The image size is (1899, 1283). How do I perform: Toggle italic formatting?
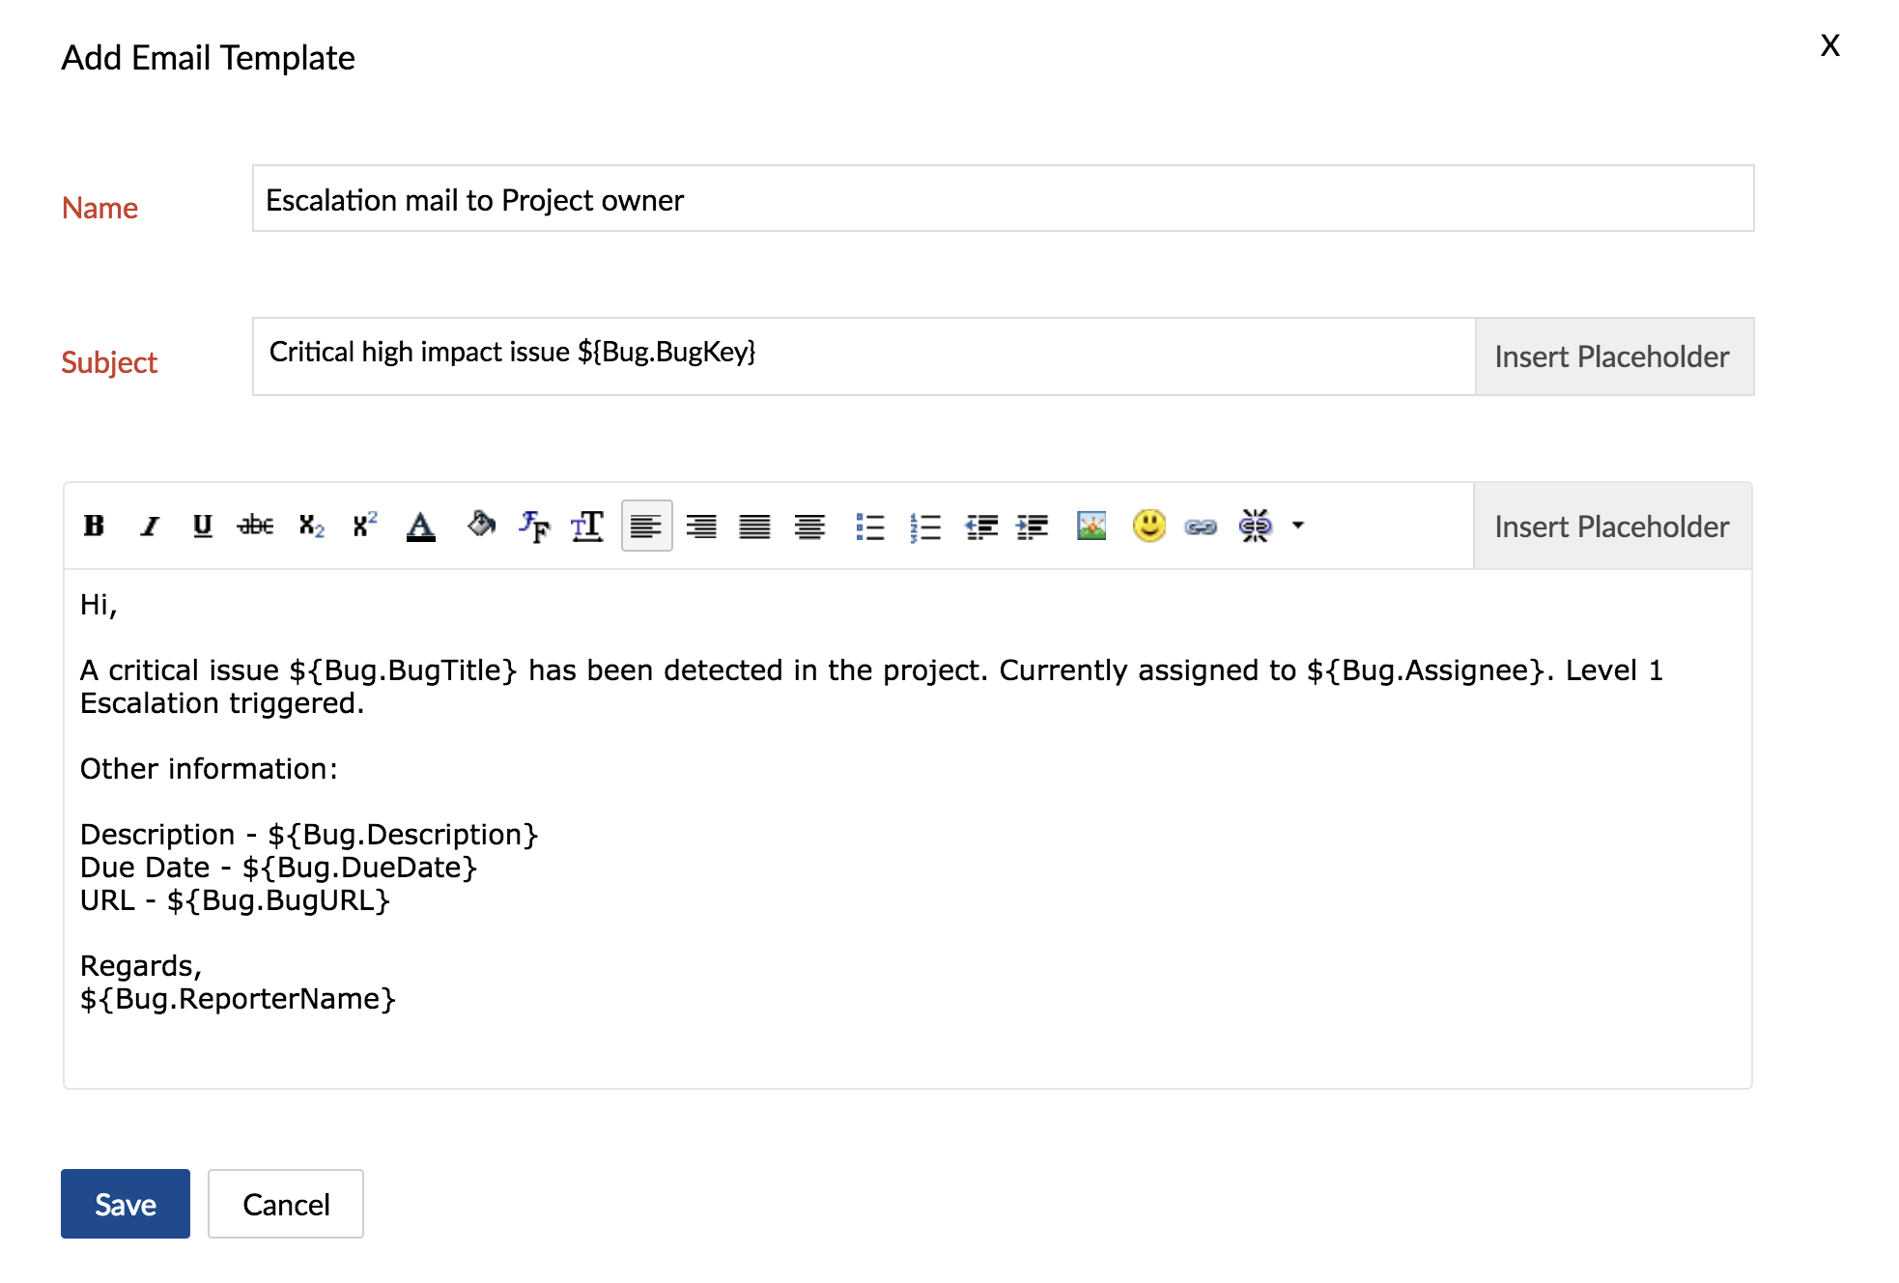[149, 526]
